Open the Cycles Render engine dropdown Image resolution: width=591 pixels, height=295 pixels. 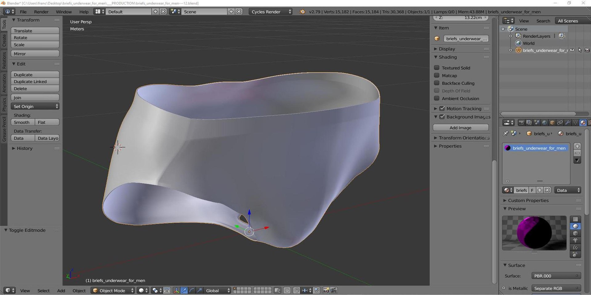[271, 12]
